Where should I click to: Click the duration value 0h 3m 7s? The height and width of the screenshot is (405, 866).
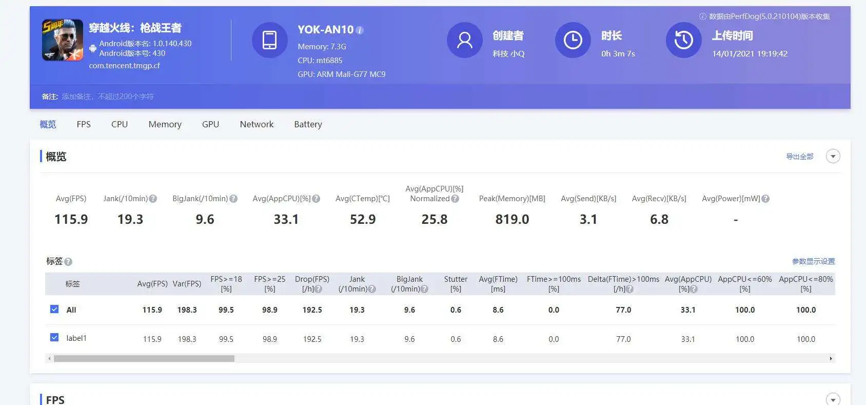(618, 53)
